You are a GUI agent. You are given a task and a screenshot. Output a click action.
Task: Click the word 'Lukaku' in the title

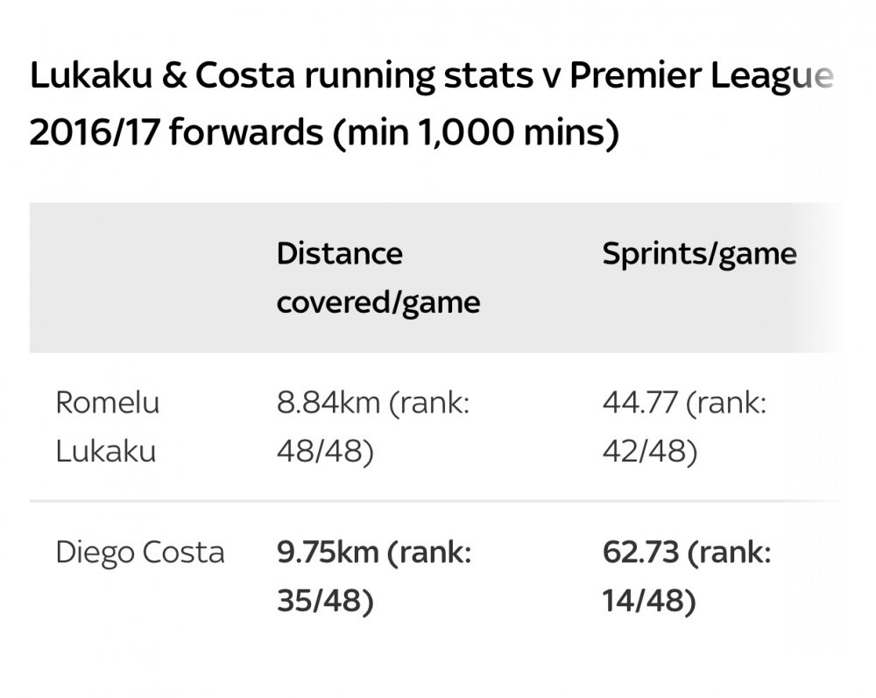point(90,74)
